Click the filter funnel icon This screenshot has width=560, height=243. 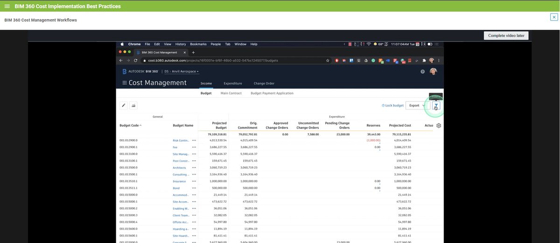(x=436, y=106)
